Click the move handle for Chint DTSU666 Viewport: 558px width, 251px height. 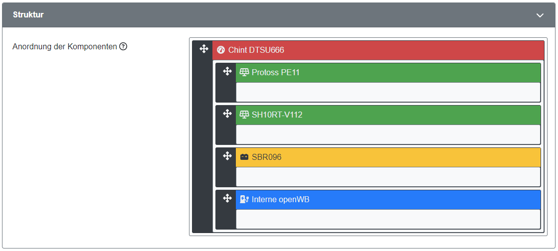(203, 49)
